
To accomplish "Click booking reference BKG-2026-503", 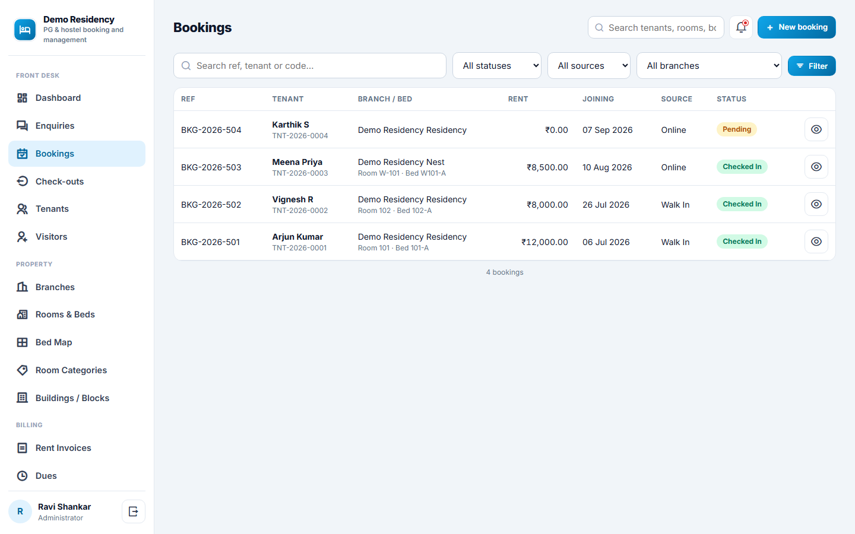I will pyautogui.click(x=211, y=167).
